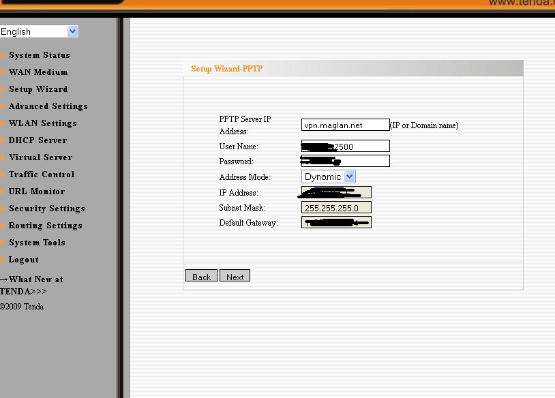Go to URL Monitor section
555x398 pixels.
(37, 192)
